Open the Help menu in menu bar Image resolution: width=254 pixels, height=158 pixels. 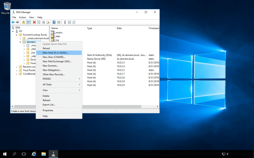(40, 17)
